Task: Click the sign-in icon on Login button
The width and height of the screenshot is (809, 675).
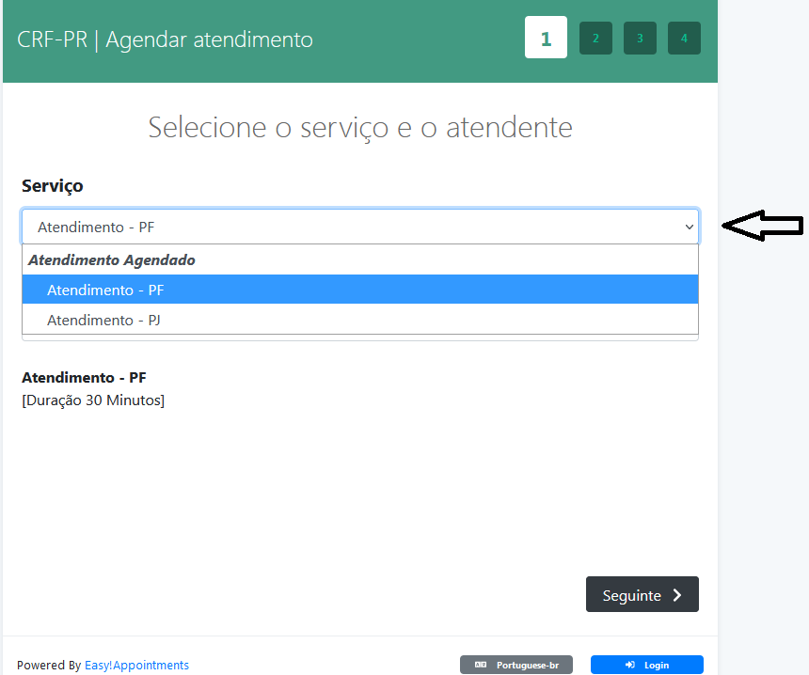Action: point(630,665)
